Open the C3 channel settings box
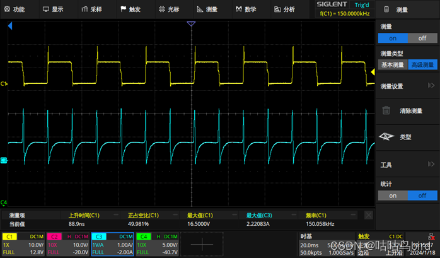Screen dimensions: 440x258 coord(113,244)
